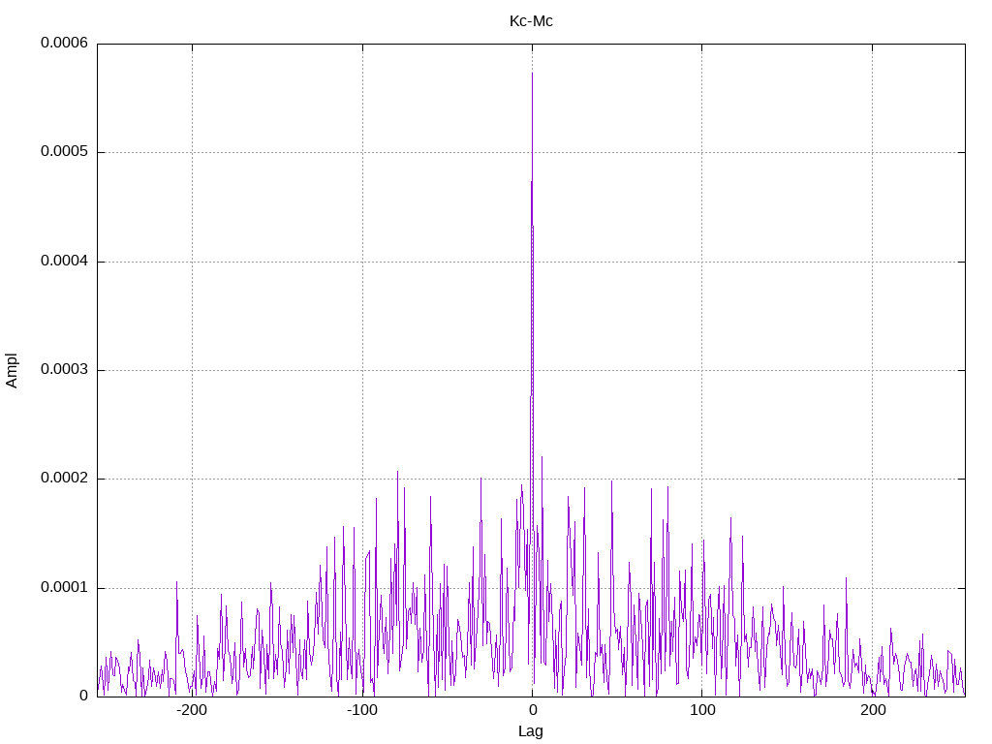
Task: Click the plot title Kc-Mc
Action: coord(531,21)
